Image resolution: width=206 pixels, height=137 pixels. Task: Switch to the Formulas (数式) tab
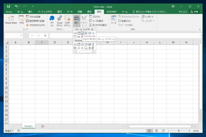pyautogui.click(x=60, y=12)
